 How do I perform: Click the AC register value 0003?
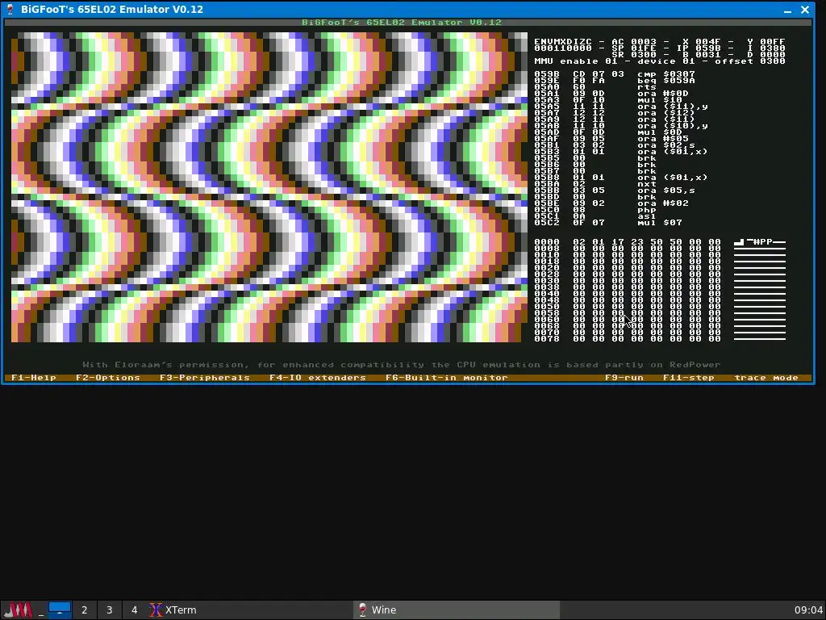644,42
